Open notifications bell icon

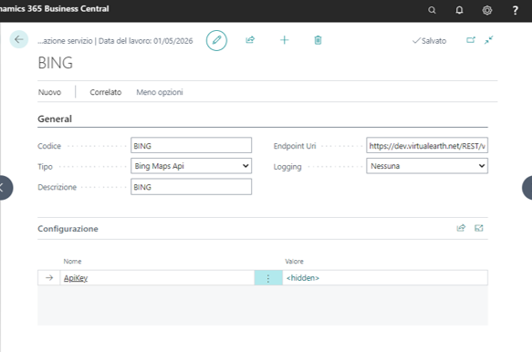tap(459, 10)
